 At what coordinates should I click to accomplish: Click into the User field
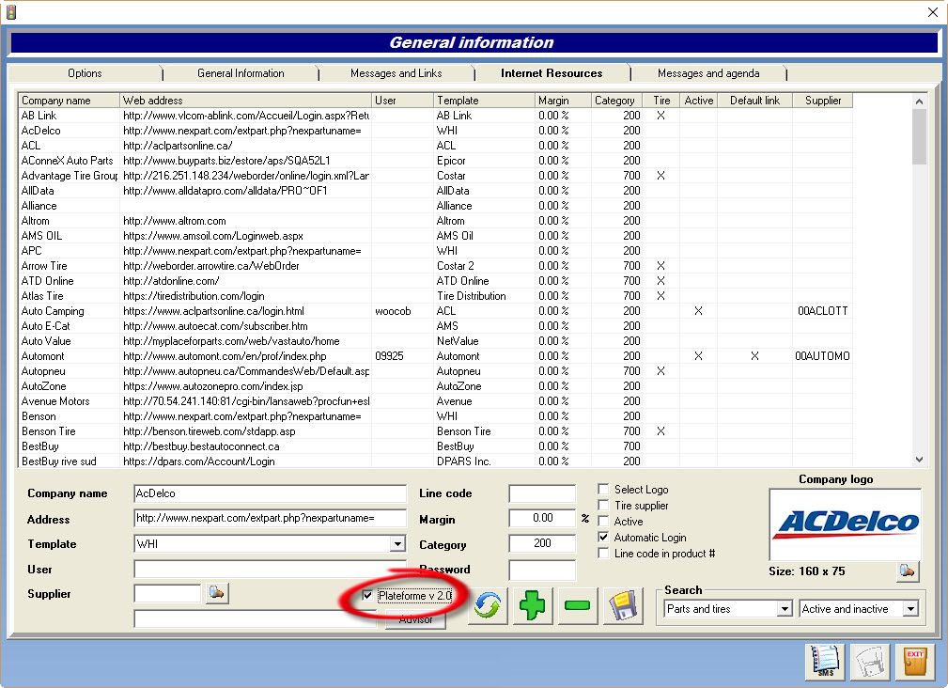coord(271,569)
